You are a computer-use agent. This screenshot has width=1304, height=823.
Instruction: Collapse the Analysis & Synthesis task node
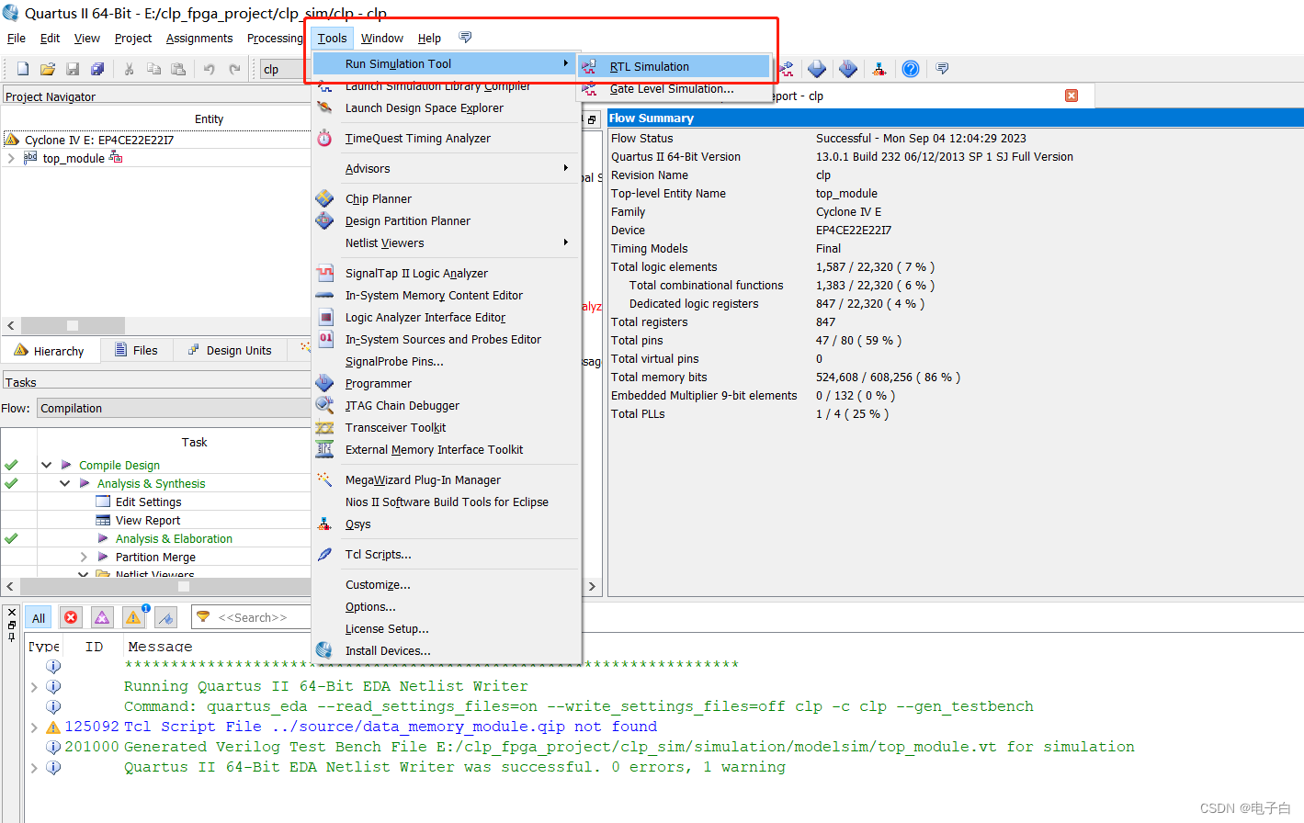click(64, 483)
